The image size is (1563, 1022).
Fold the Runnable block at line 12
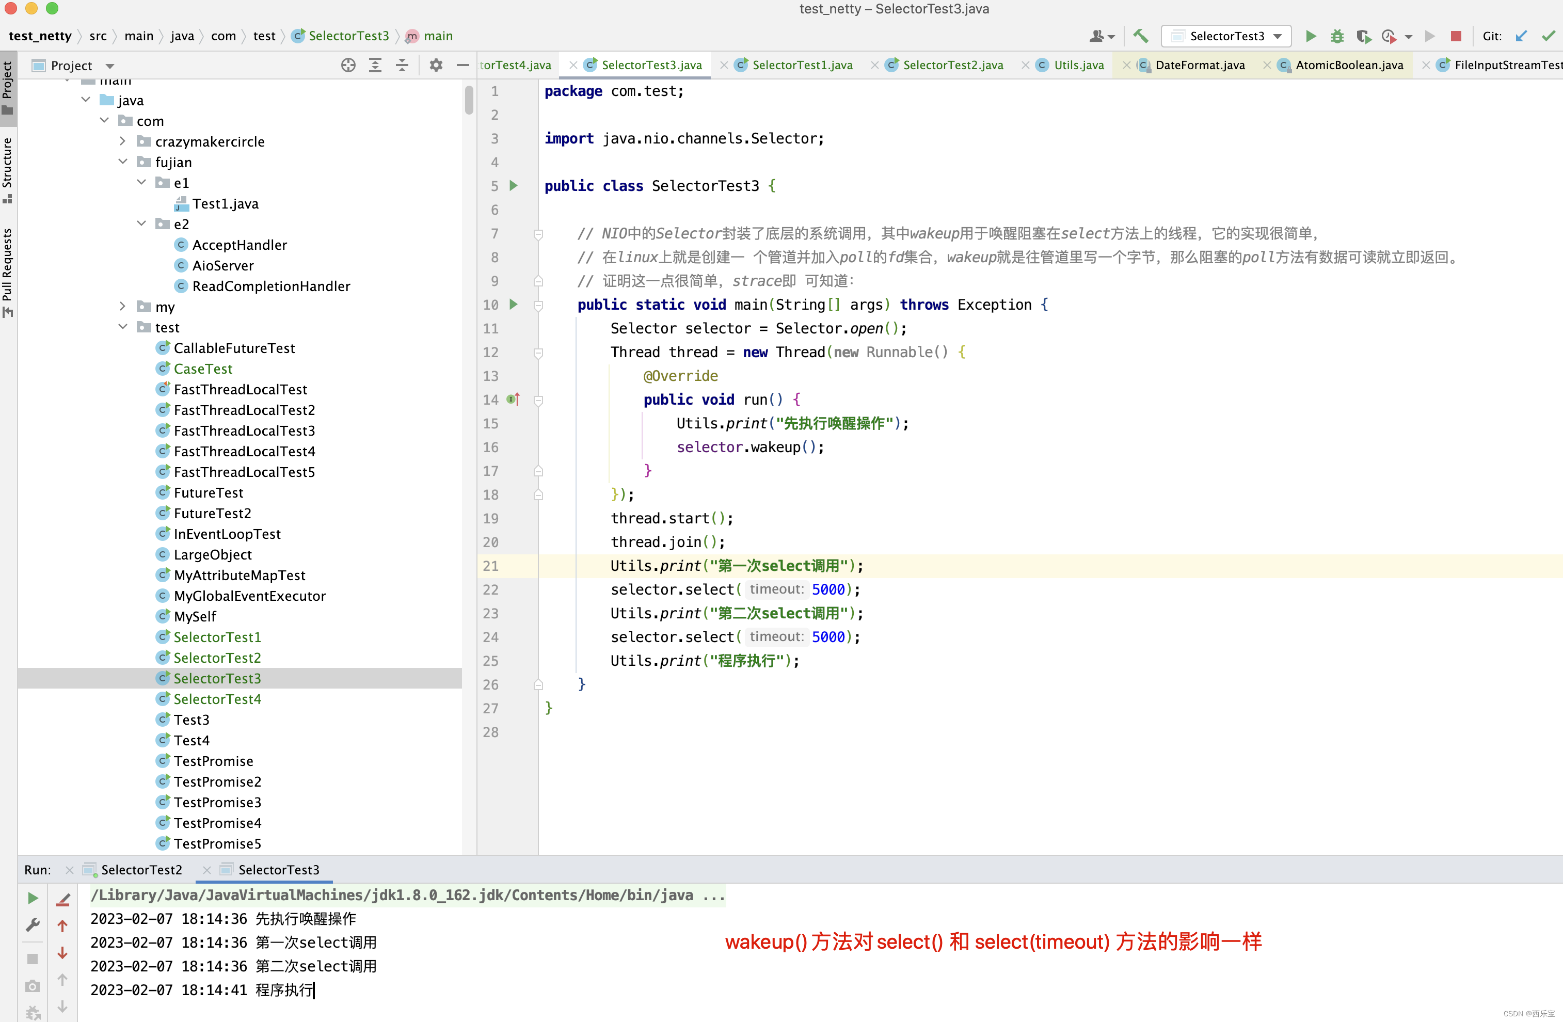538,353
